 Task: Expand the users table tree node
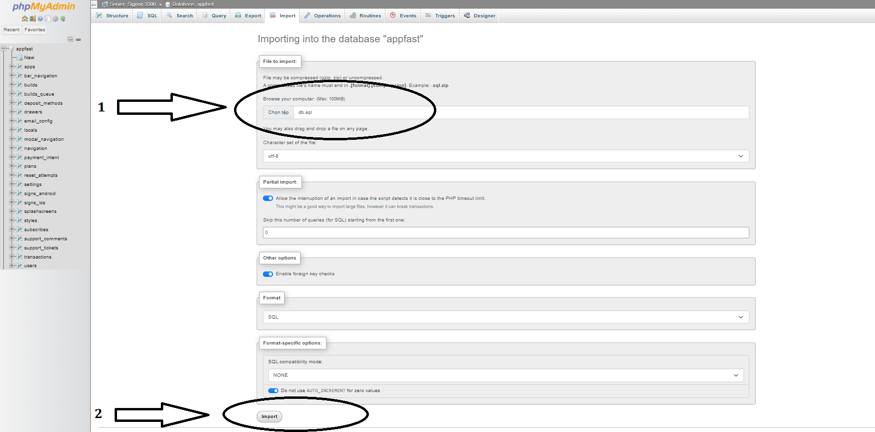click(x=12, y=266)
